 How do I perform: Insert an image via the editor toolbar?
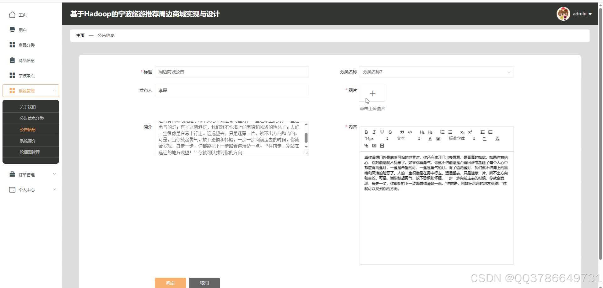point(374,146)
